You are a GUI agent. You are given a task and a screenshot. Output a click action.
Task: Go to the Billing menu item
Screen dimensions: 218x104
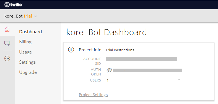(x=25, y=42)
